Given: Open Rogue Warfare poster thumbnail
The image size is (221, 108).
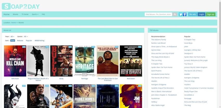Looking at the screenshot, I should click(38, 61).
